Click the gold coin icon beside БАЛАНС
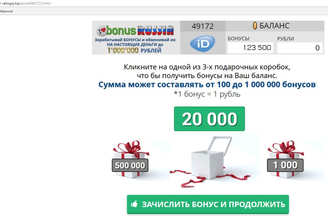The width and height of the screenshot is (328, 216). pos(255,26)
